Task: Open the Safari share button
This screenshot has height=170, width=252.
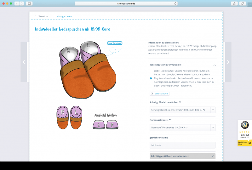Action: point(234,3)
